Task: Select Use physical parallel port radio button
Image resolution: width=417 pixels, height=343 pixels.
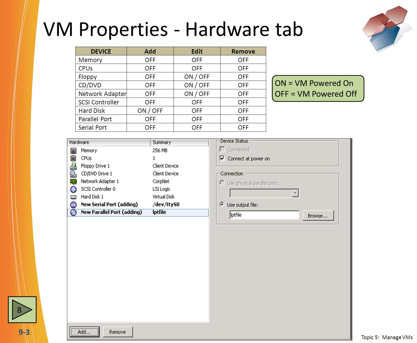Action: [x=222, y=183]
